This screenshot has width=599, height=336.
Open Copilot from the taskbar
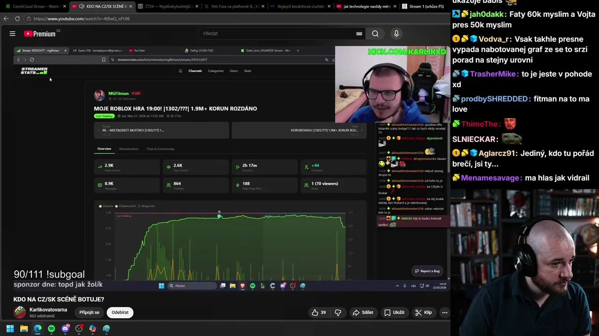[93, 329]
